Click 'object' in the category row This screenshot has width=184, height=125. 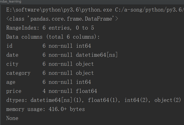coord(85,73)
